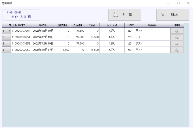Click the -15,500 入金額 cell

tap(78, 37)
